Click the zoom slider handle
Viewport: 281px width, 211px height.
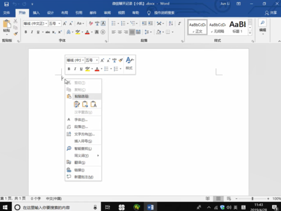(252, 199)
